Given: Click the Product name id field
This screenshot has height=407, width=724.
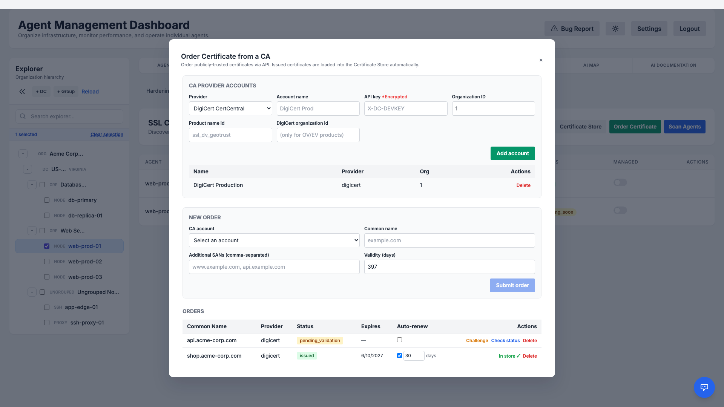Looking at the screenshot, I should pos(230,135).
